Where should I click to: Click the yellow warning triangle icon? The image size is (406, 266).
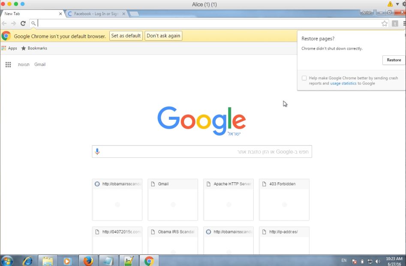point(390,4)
